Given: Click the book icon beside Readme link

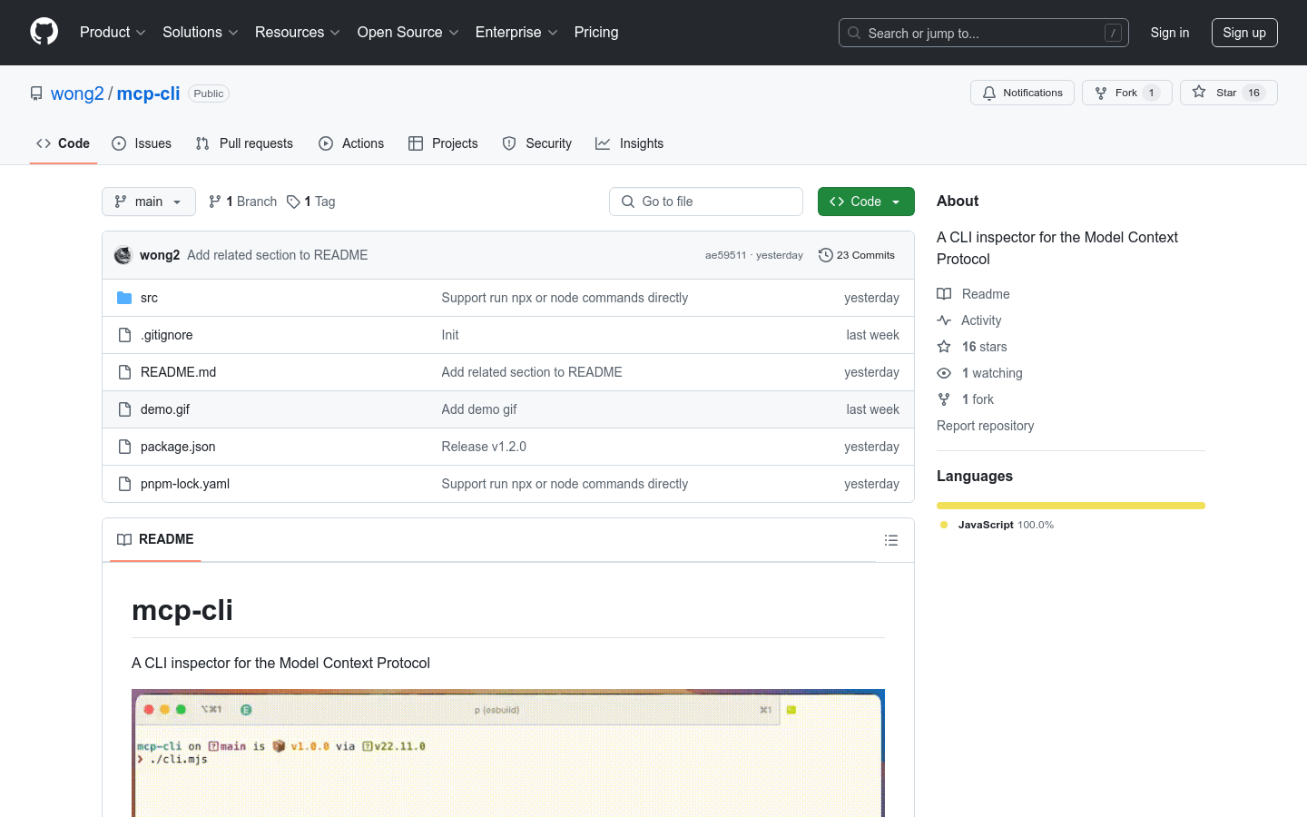Looking at the screenshot, I should coord(944,294).
